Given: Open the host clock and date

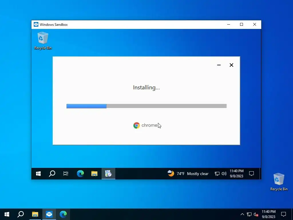Looking at the screenshot, I should click(268, 214).
